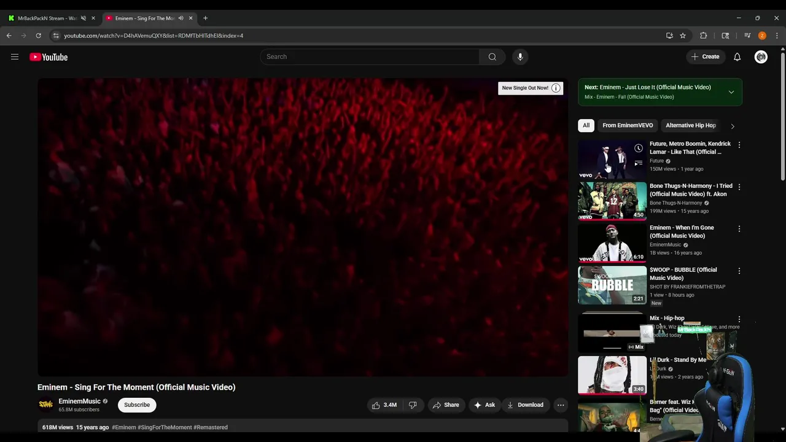Open Eminem When I'm Gone thumbnail
Image resolution: width=786 pixels, height=442 pixels.
point(612,244)
